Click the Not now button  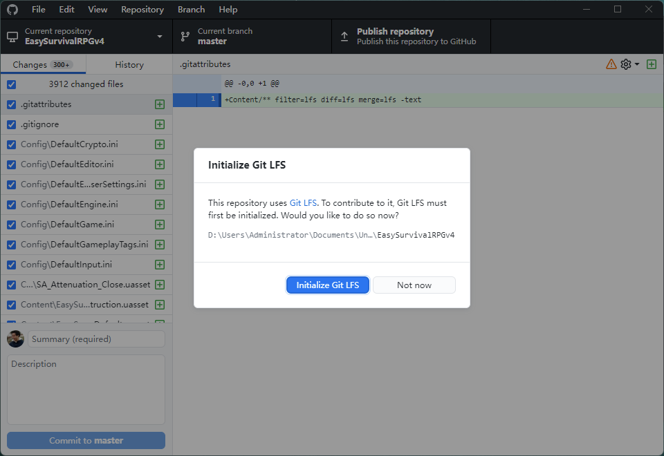pyautogui.click(x=414, y=285)
